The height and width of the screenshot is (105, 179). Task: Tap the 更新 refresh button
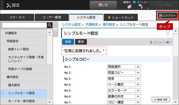(x=81, y=42)
